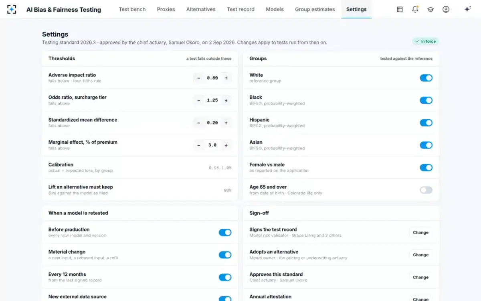481x301 pixels.
Task: Open the Group estimates tab
Action: point(315,9)
